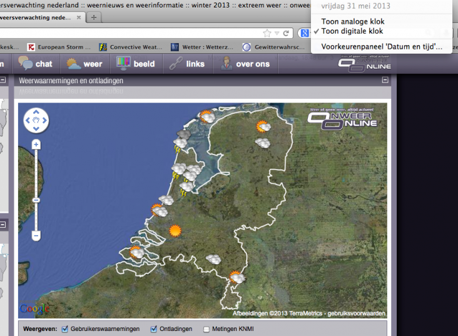Uncheck the Ontladingen checkbox
458x336 pixels.
pos(154,328)
